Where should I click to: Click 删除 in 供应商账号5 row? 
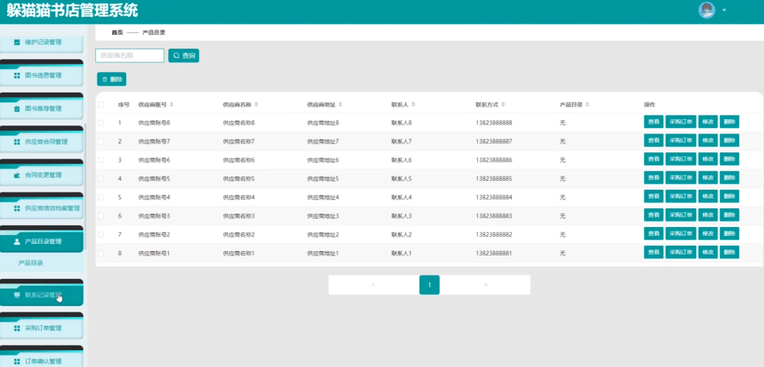pyautogui.click(x=729, y=178)
